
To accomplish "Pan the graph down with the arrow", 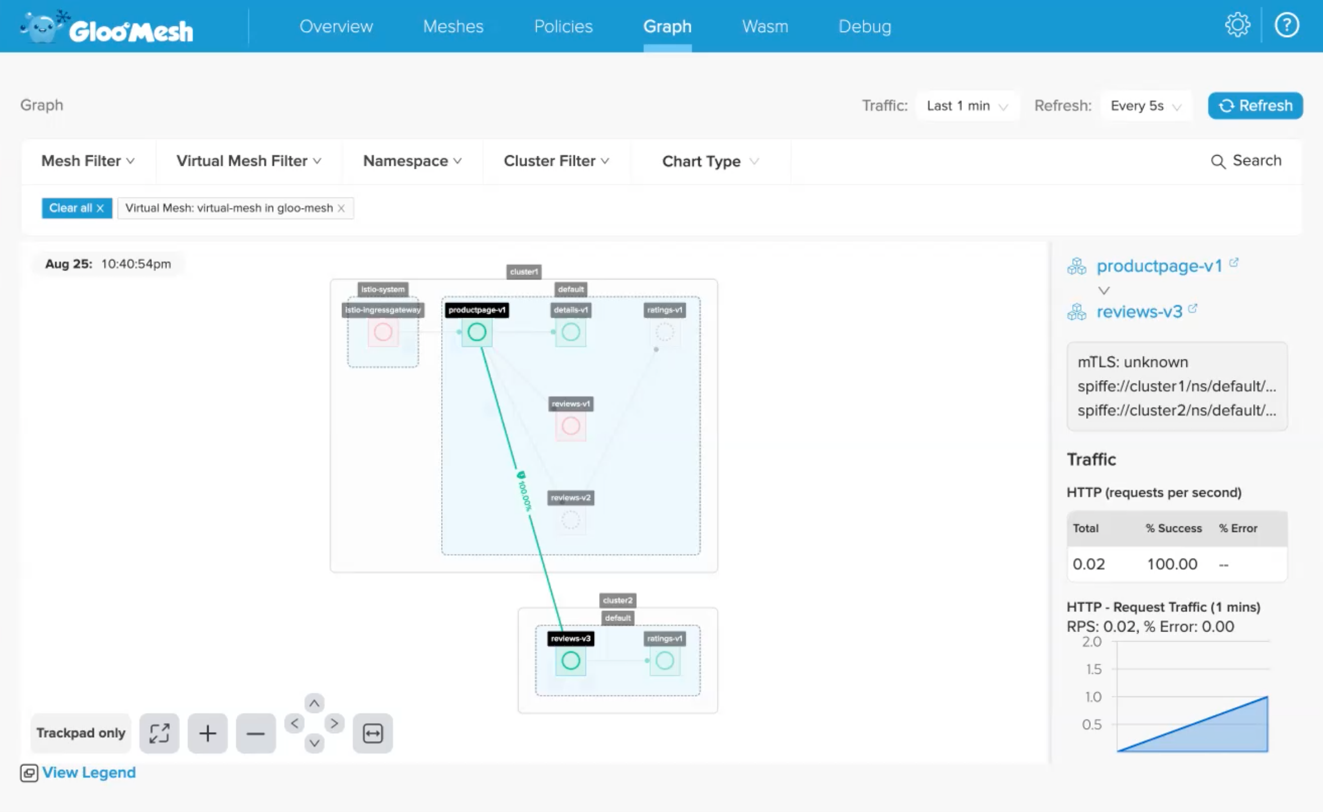I will click(x=314, y=743).
